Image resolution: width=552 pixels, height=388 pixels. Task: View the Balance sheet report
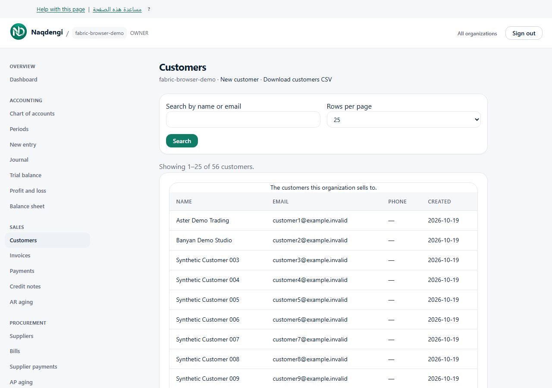[27, 206]
